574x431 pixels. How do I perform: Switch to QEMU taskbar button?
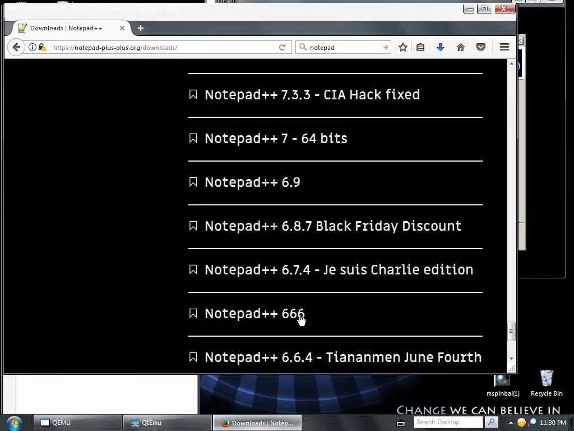tap(77, 423)
